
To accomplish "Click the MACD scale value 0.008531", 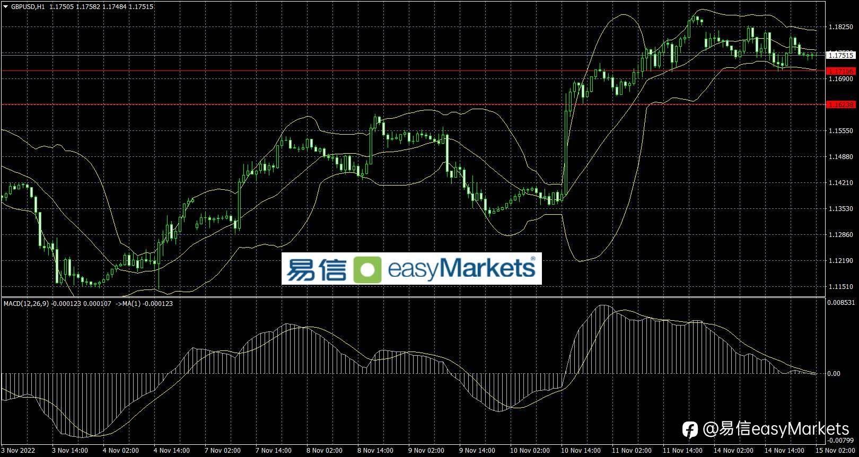I will [842, 303].
